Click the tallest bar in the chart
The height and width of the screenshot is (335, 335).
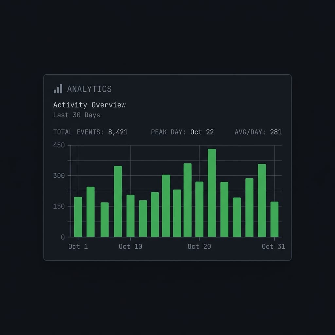pos(212,193)
